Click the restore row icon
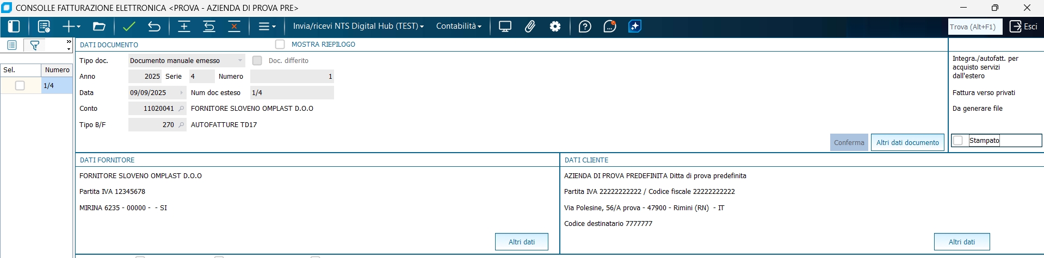 point(209,27)
